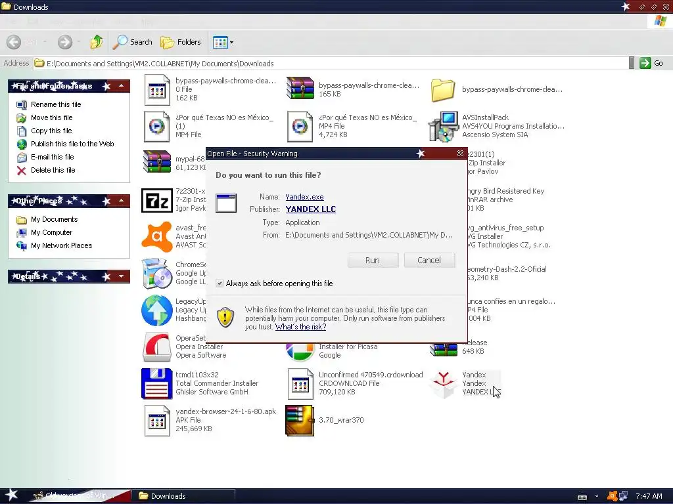This screenshot has width=673, height=504.
Task: Click the network tray icon
Action: (x=623, y=496)
